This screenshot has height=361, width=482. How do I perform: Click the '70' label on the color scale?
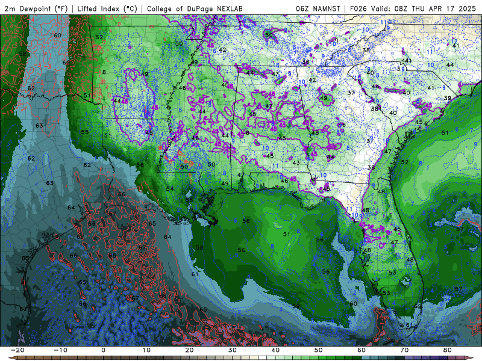404,350
